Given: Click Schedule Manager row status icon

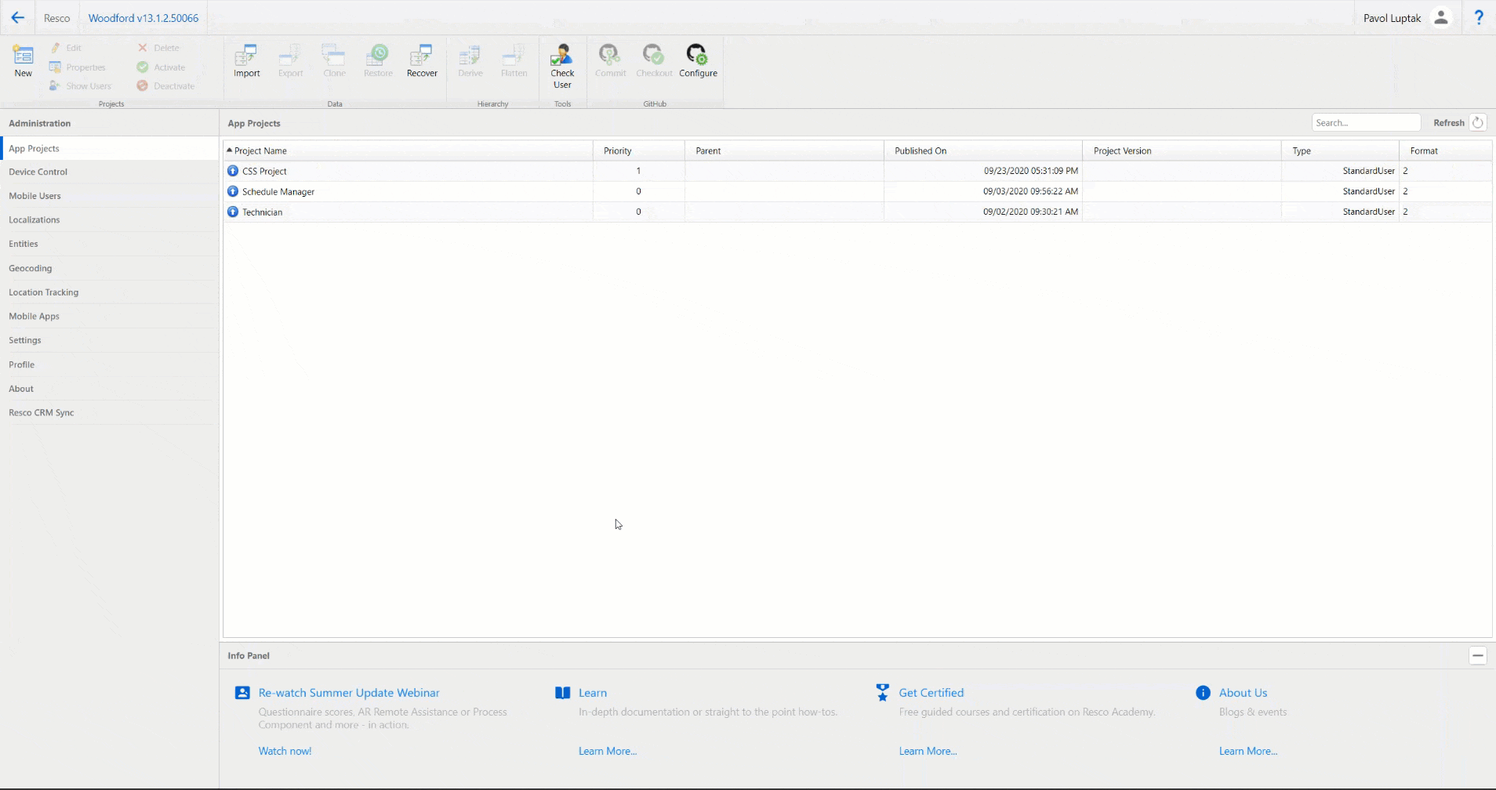Looking at the screenshot, I should tap(233, 191).
